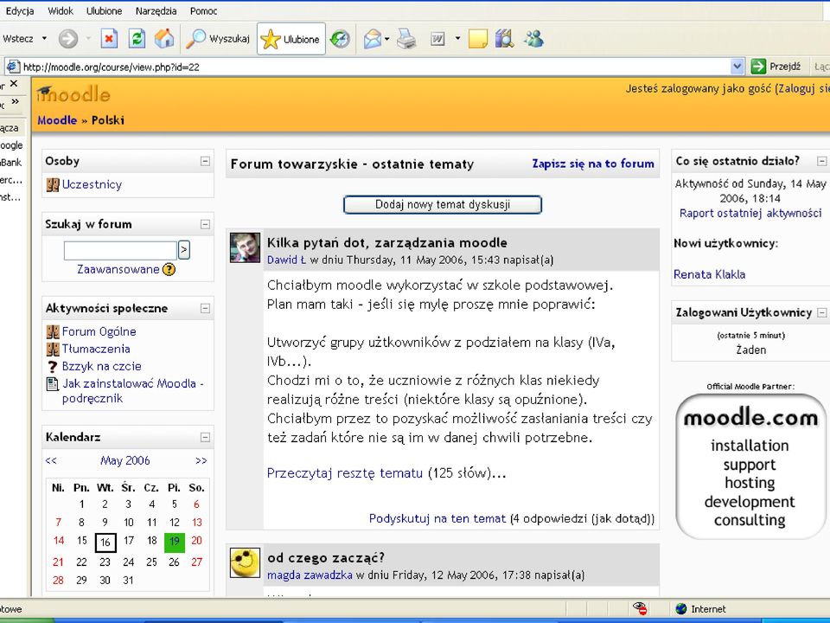830x623 pixels.
Task: Open the address bar URL dropdown
Action: coord(737,67)
